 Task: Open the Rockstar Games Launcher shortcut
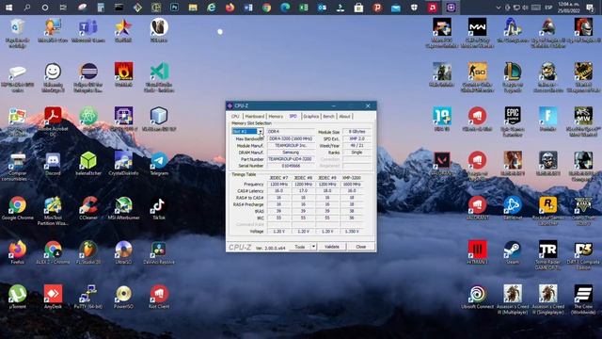click(547, 211)
